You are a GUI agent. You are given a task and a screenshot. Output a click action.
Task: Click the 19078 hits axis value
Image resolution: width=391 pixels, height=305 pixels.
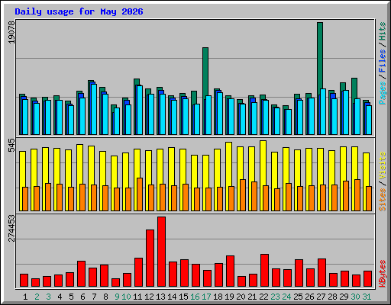coord(11,32)
